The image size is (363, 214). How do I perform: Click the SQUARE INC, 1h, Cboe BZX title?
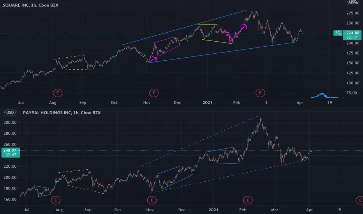(x=30, y=5)
